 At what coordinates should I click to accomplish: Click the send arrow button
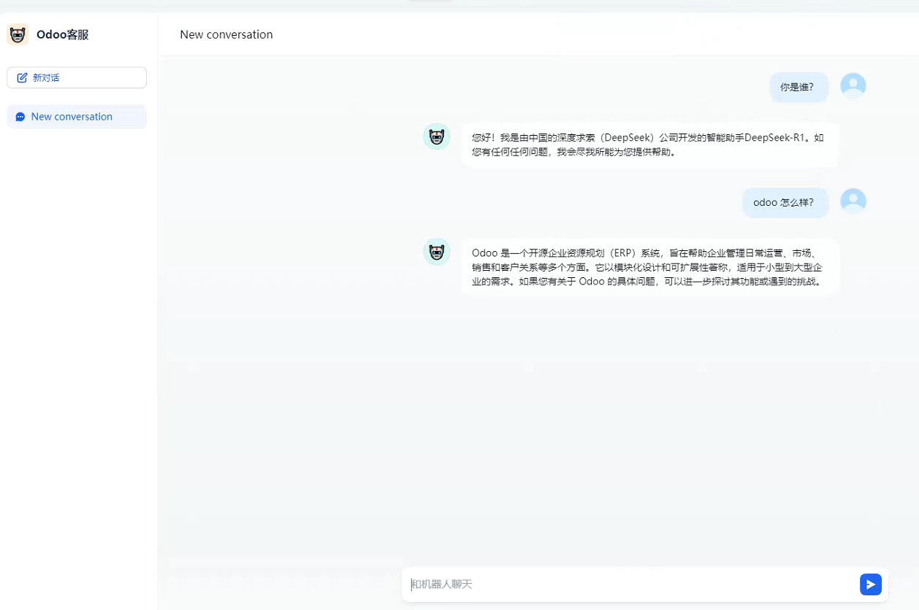871,584
